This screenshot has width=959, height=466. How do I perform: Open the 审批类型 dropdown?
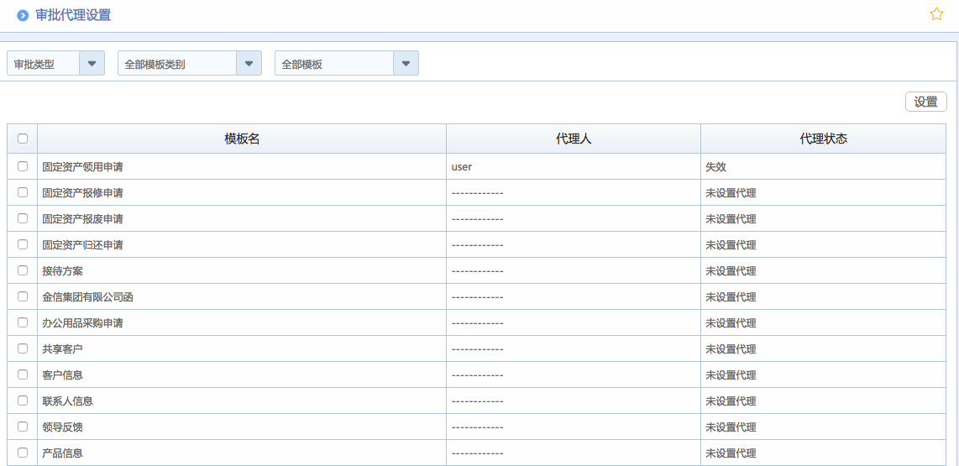pyautogui.click(x=92, y=64)
